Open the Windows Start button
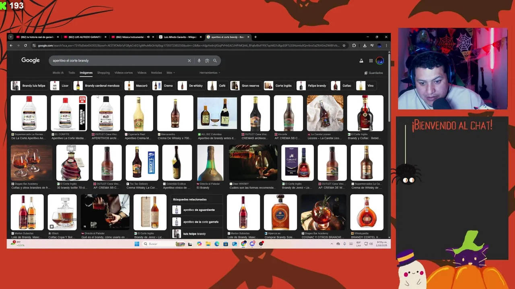The width and height of the screenshot is (515, 289). 137,244
